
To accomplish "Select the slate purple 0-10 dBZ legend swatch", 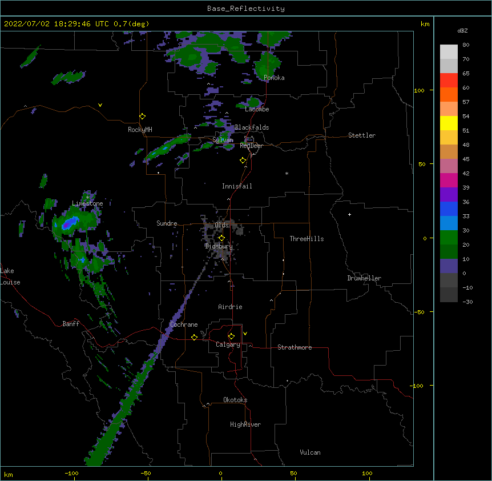I will click(x=449, y=266).
